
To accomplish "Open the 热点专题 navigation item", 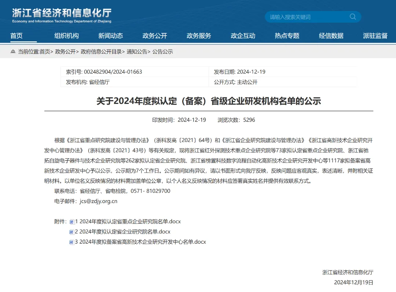I will pos(287,36).
